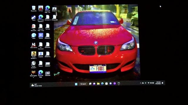Open the New Microsoft PowerPoint file icon
The height and width of the screenshot is (105, 188).
33,27
